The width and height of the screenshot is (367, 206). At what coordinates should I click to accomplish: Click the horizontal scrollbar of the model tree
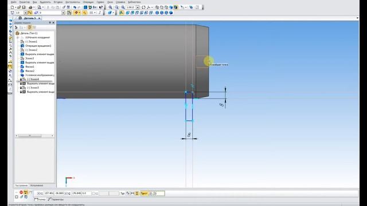30,136
